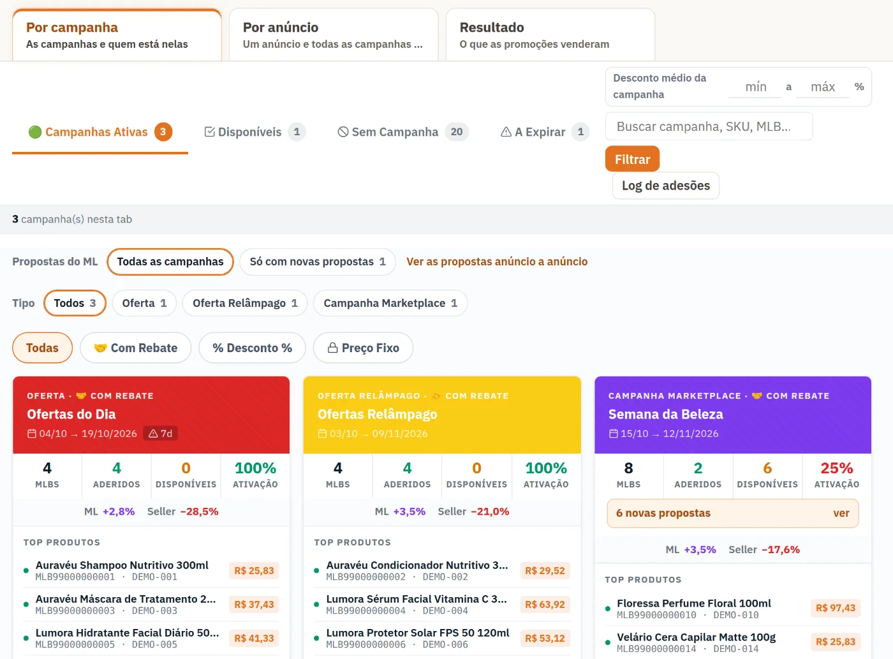Click the máx discount field
Screen dimensions: 893x659
[x=823, y=87]
